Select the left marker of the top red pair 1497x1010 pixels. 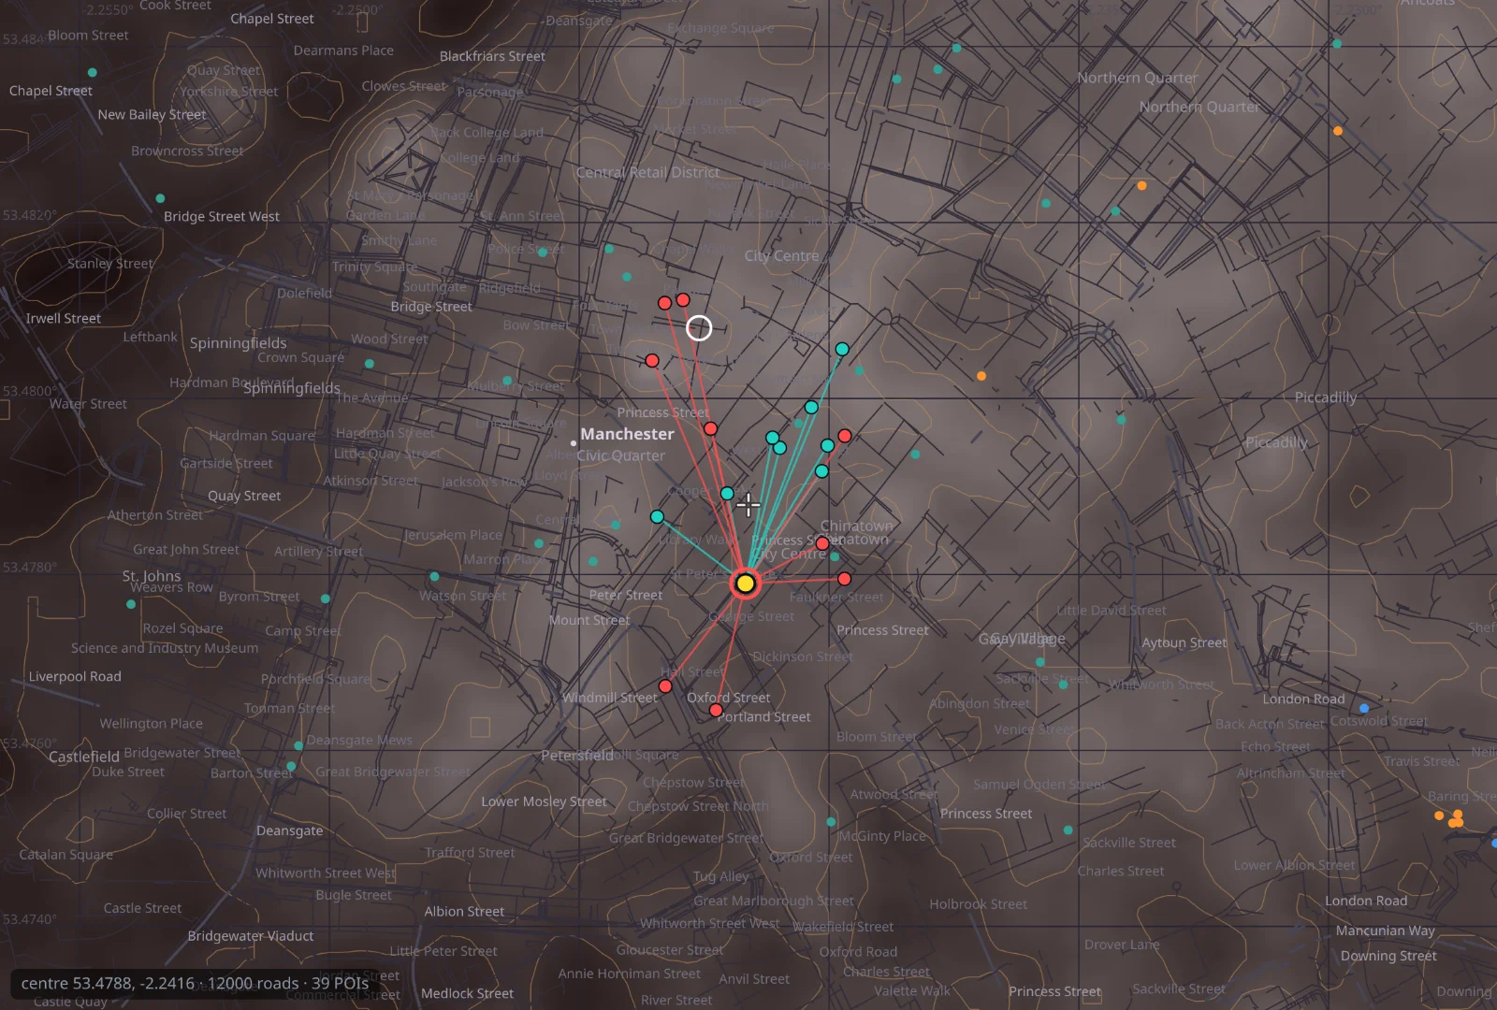click(664, 303)
